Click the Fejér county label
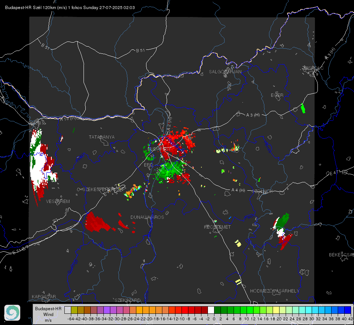Image resolution: width=354 pixels, height=325 pixels. pos(81,157)
